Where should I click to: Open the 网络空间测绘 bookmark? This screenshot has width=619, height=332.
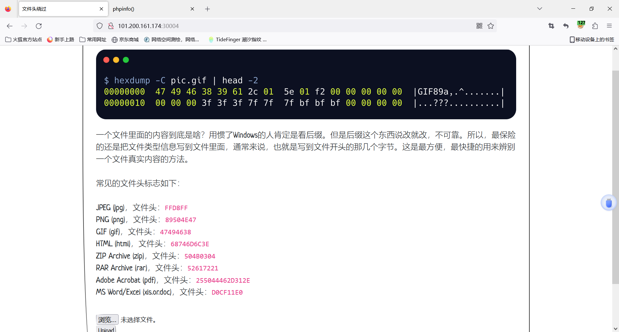point(172,40)
